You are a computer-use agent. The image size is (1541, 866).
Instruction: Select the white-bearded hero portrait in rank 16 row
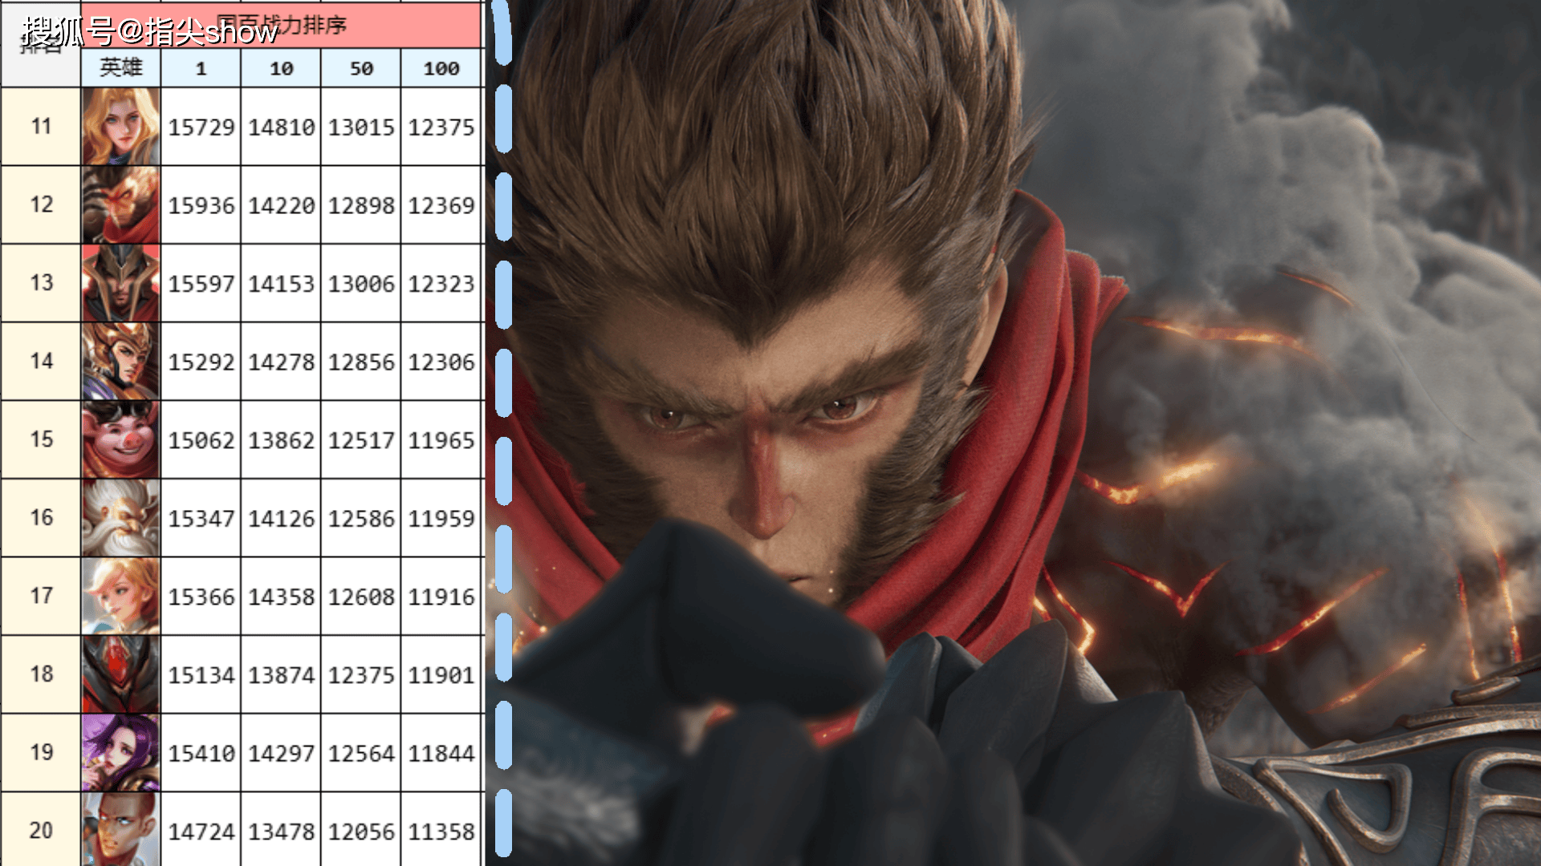[x=121, y=518]
